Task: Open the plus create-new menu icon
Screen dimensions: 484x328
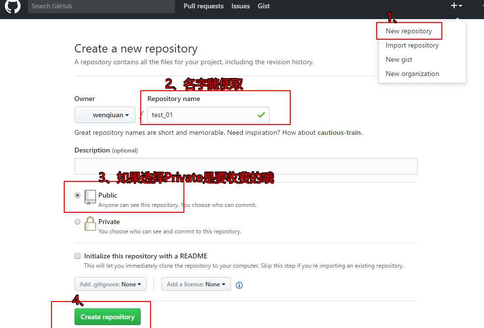Action: click(x=456, y=5)
